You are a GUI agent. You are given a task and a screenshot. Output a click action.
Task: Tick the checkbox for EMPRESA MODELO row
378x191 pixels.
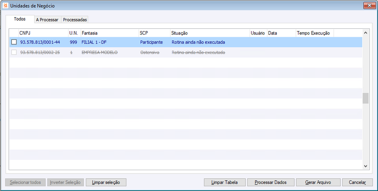click(14, 52)
